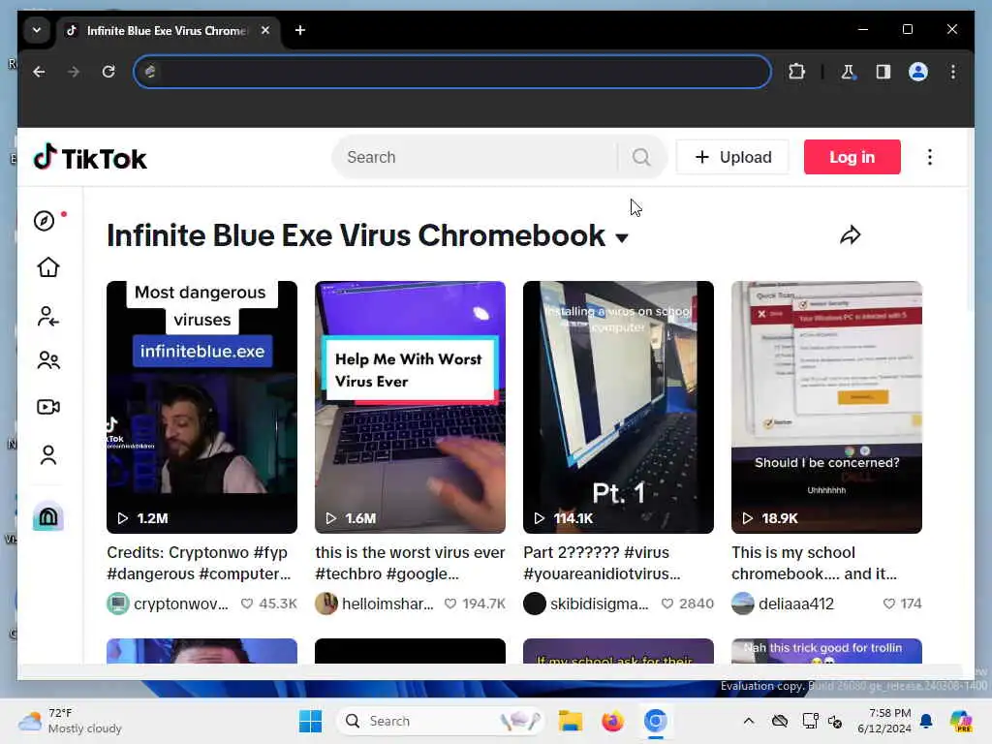Open the tab search dropdown arrow
This screenshot has width=992, height=744.
click(37, 30)
